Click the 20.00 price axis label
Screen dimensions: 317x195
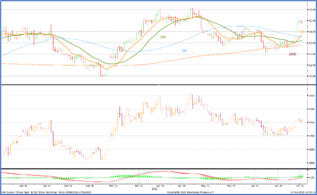tap(312, 76)
